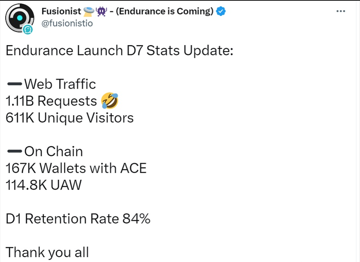Click the "611K Unique Visitors" line
Screen dimensions: 360x262
[x=70, y=118]
